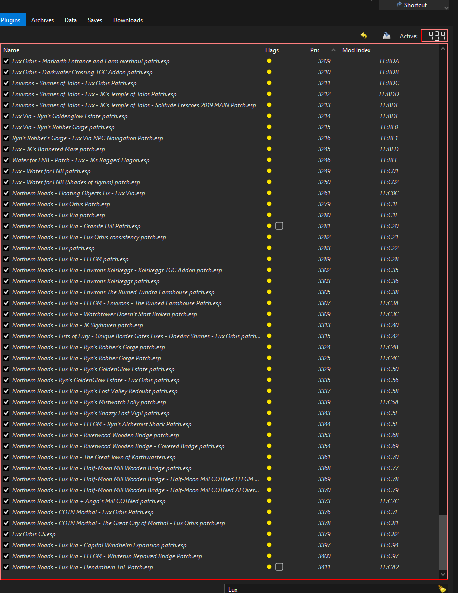458x593 pixels.
Task: Click the Shortcut button's shortcut arrow icon
Action: point(399,4)
